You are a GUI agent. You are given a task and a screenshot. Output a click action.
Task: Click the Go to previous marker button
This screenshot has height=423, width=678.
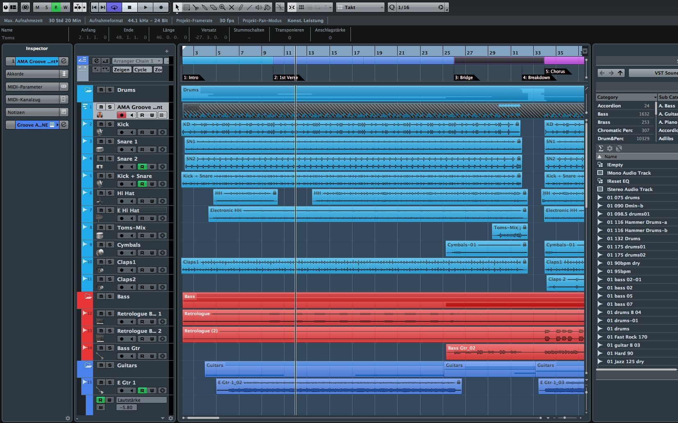(x=95, y=7)
